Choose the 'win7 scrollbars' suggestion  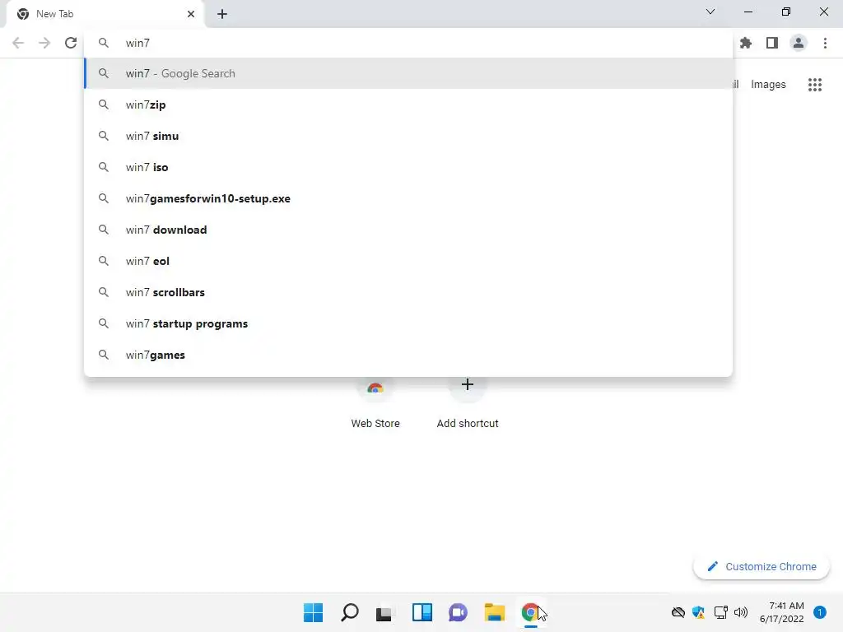(x=408, y=292)
